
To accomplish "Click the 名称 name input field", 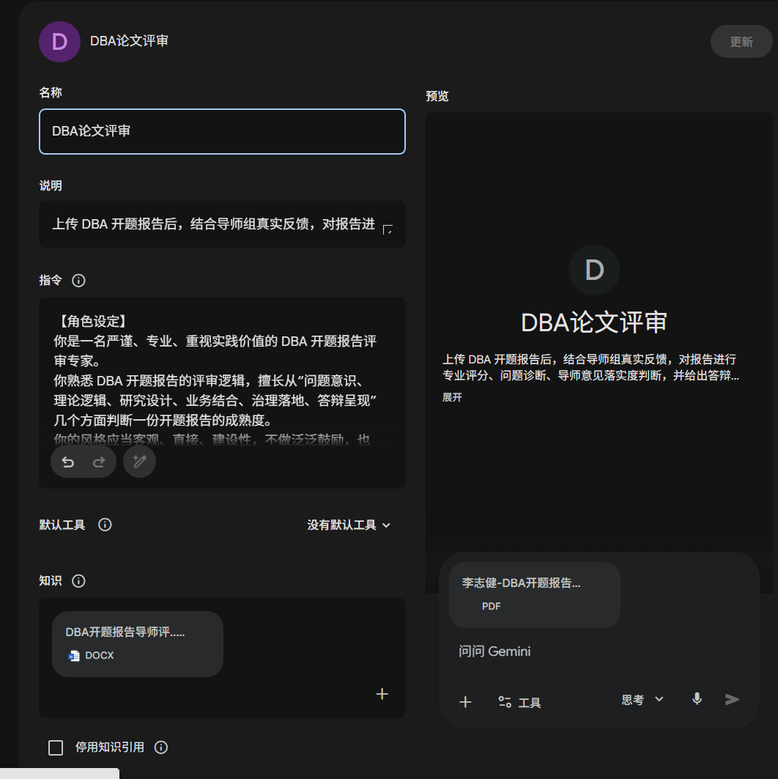I will [222, 131].
